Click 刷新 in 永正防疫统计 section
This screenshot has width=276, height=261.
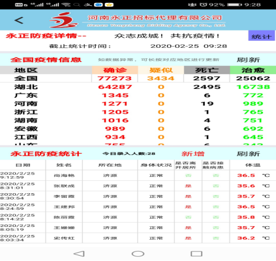248,154
